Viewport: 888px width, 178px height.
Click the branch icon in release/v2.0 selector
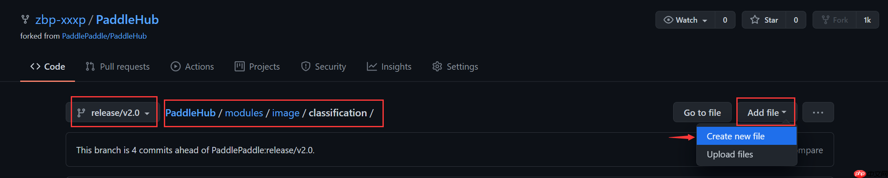(x=81, y=113)
